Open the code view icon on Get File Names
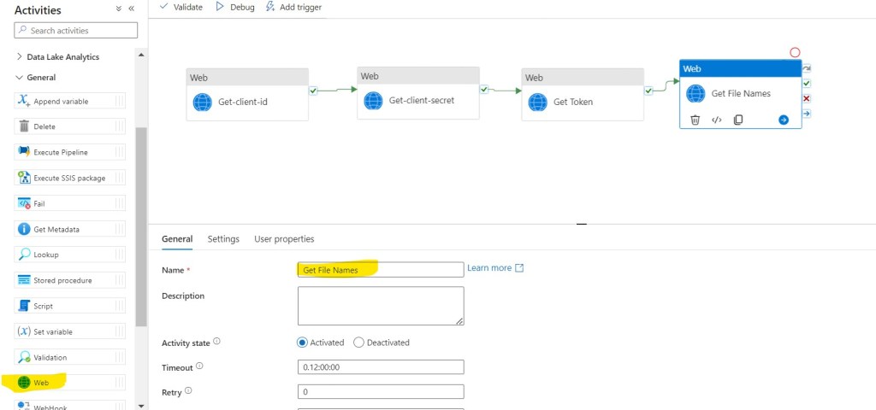 (x=717, y=120)
